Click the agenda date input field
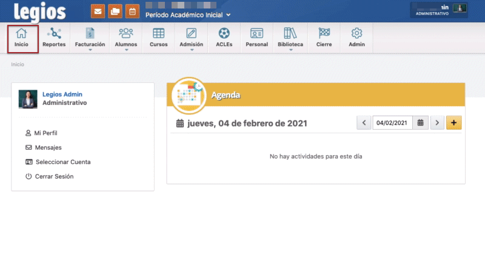Viewport: 485px width, 275px height. 392,123
